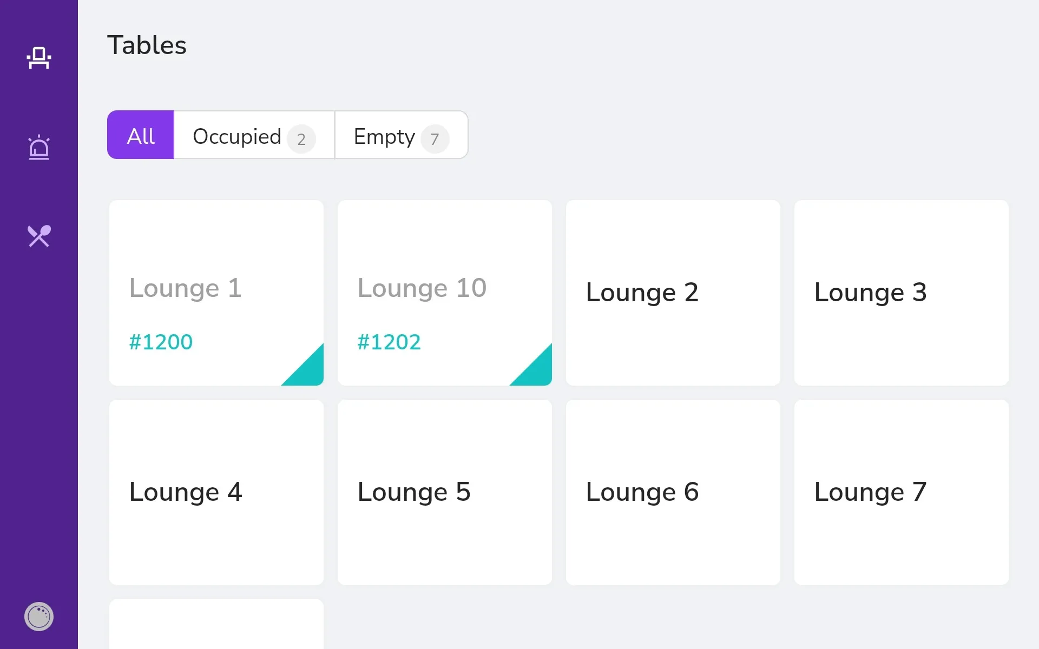Open the alarm bell notifications icon

tap(39, 147)
